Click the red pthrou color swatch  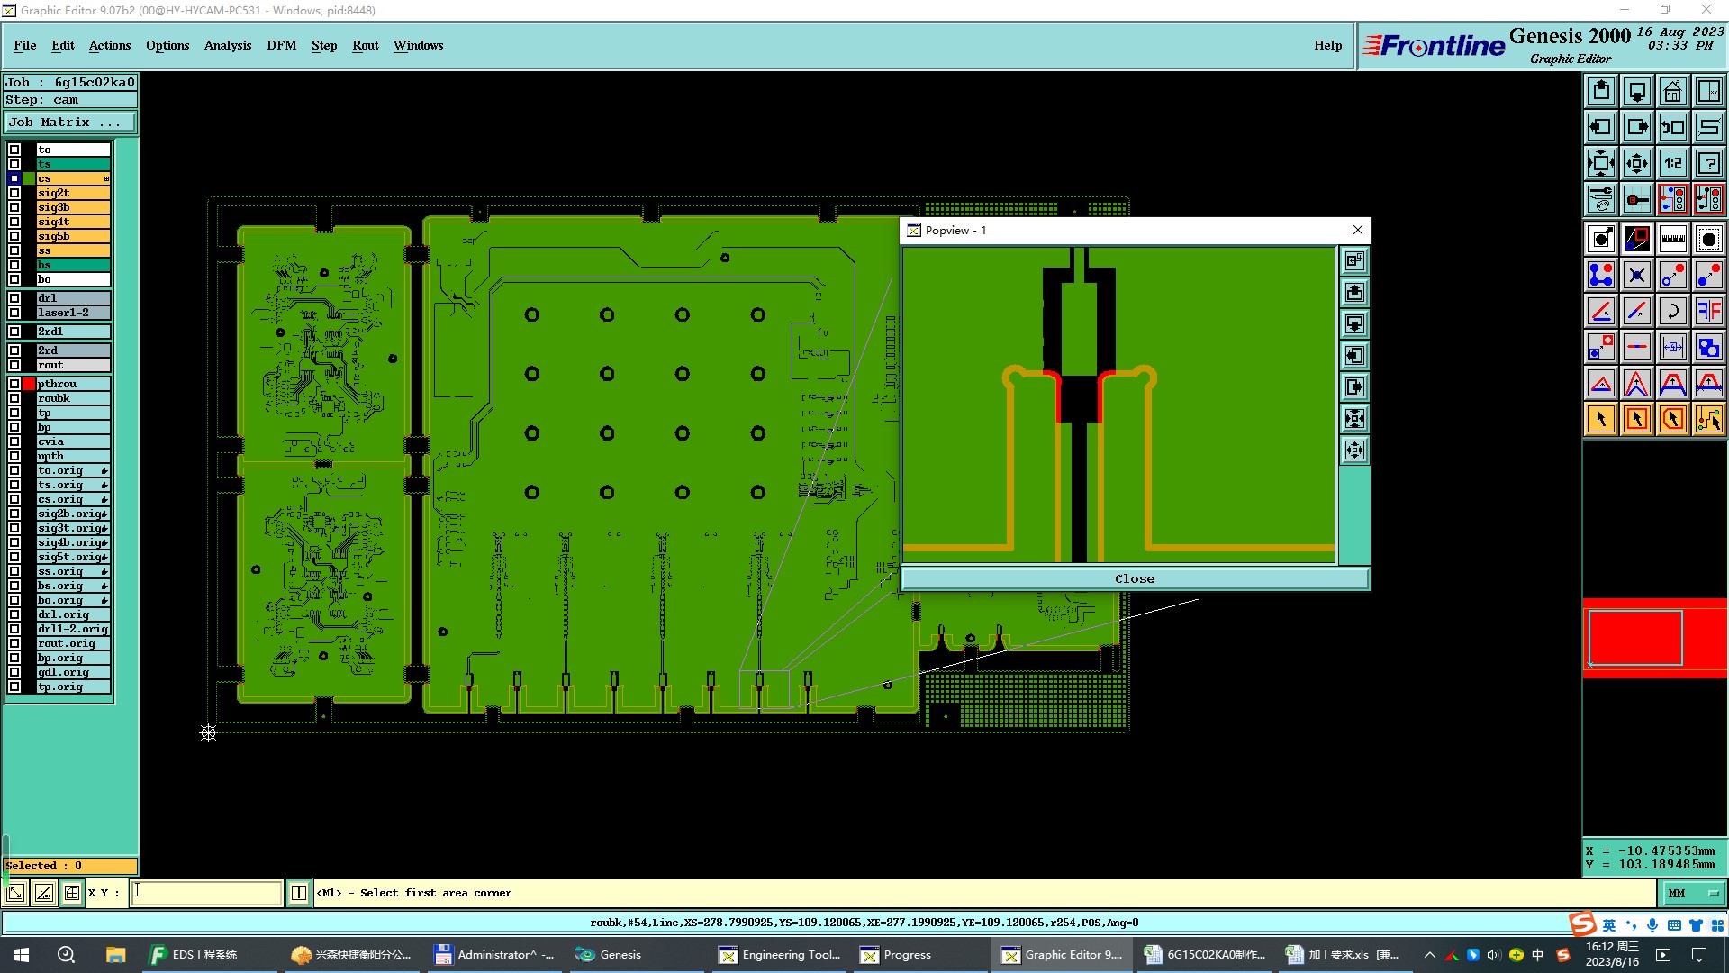[x=29, y=384]
